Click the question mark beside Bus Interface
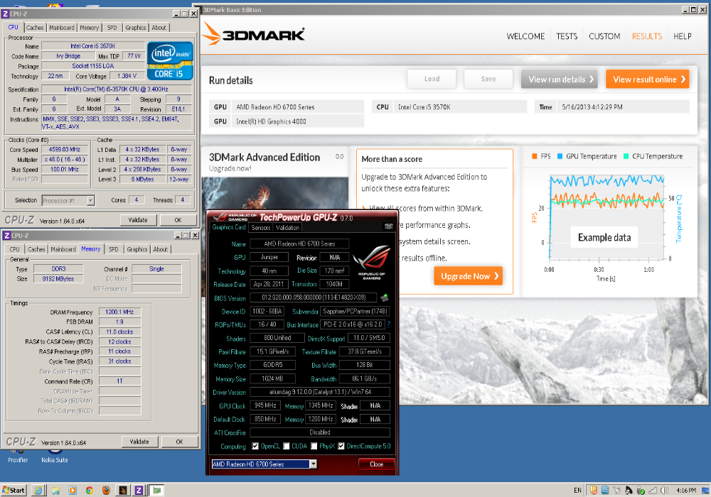The width and height of the screenshot is (711, 497). click(389, 324)
